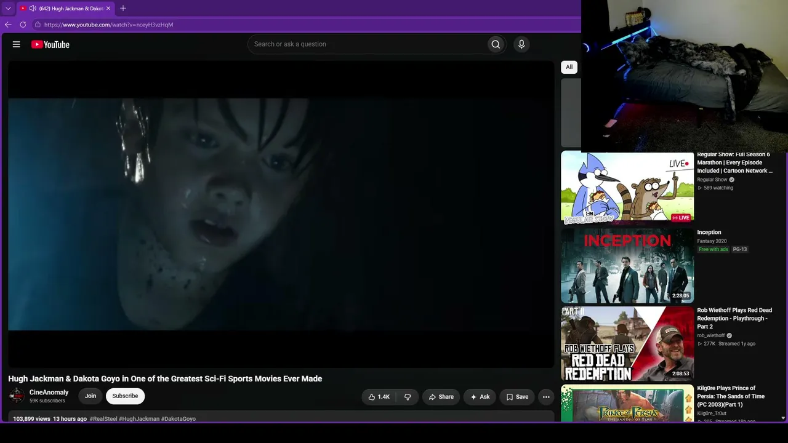Open the Red Dead Redemption playthrough thumbnail

[627, 344]
